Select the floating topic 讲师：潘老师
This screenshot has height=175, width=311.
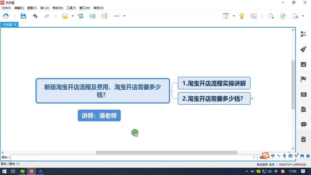[x=99, y=115]
